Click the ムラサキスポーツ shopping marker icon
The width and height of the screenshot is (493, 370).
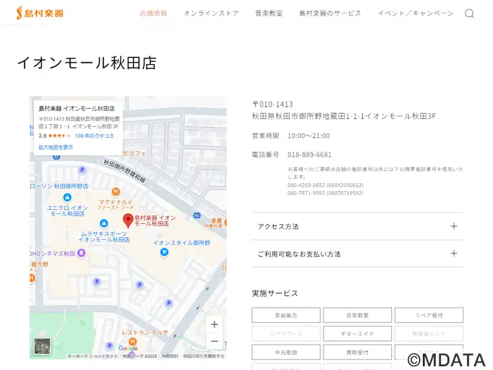[x=104, y=223]
